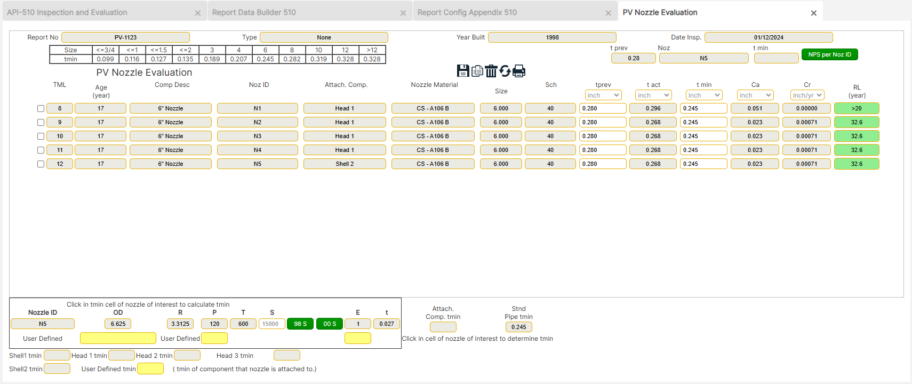Image resolution: width=912 pixels, height=384 pixels.
Task: Click the Save floppy disk icon
Action: (463, 71)
